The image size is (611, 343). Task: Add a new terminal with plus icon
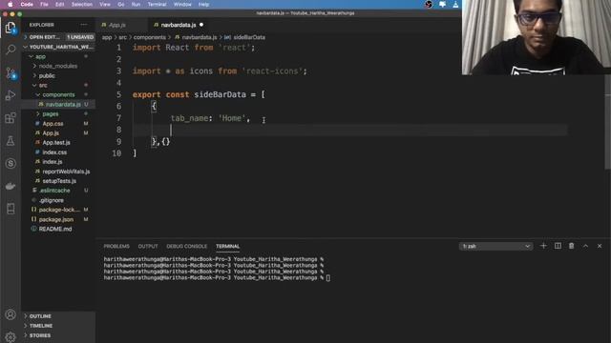click(543, 246)
